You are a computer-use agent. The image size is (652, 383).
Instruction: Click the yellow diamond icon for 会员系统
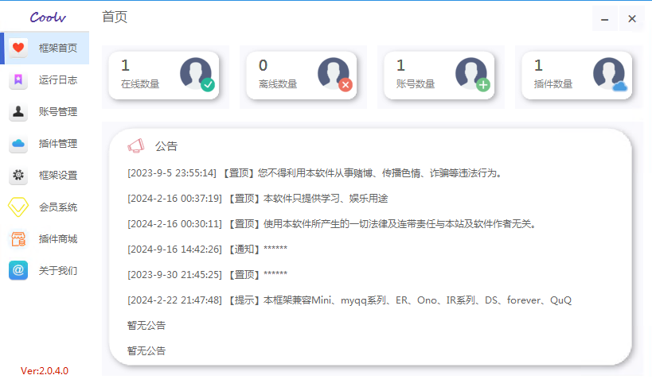pyautogui.click(x=18, y=207)
